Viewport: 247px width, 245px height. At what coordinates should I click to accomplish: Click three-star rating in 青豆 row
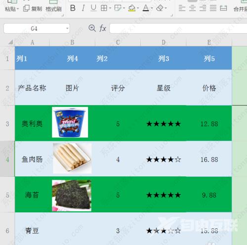click(164, 231)
